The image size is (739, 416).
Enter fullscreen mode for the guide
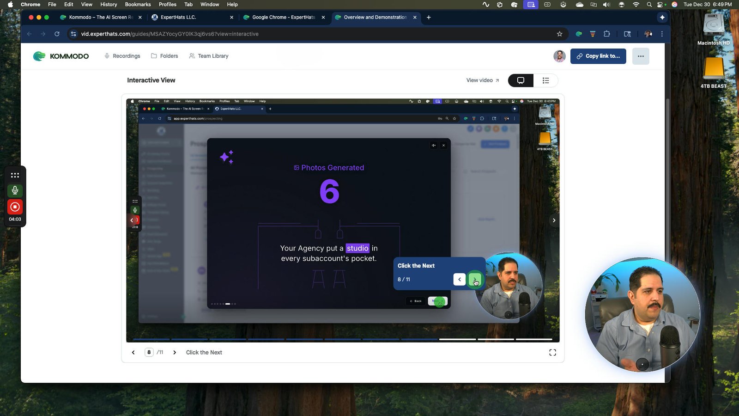point(552,353)
